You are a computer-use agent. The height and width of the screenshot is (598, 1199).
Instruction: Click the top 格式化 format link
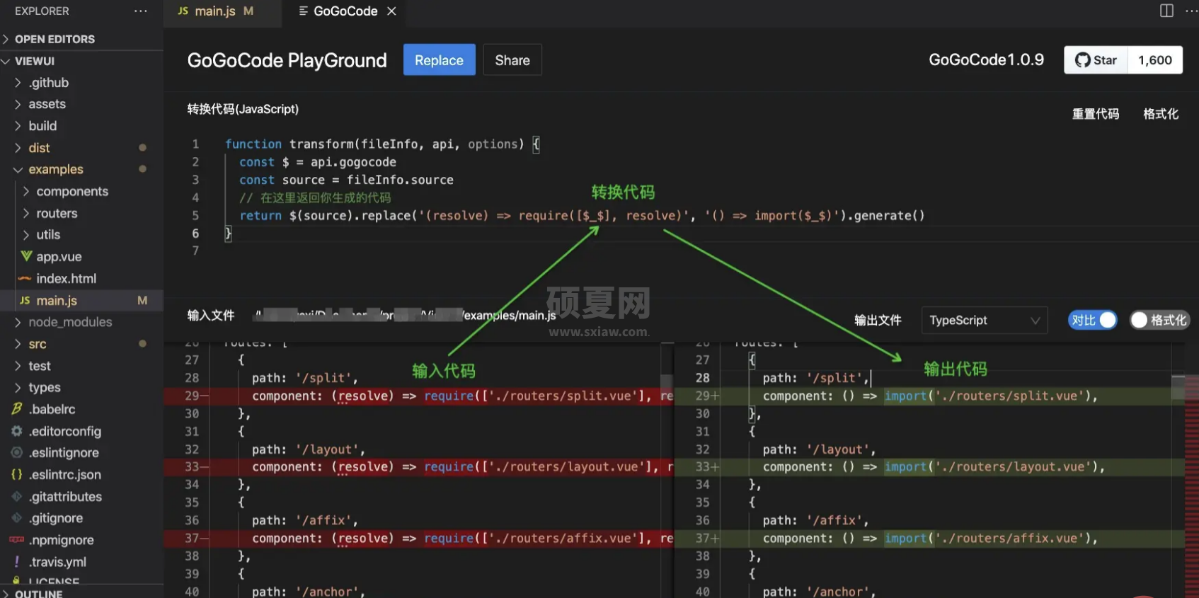coord(1161,114)
